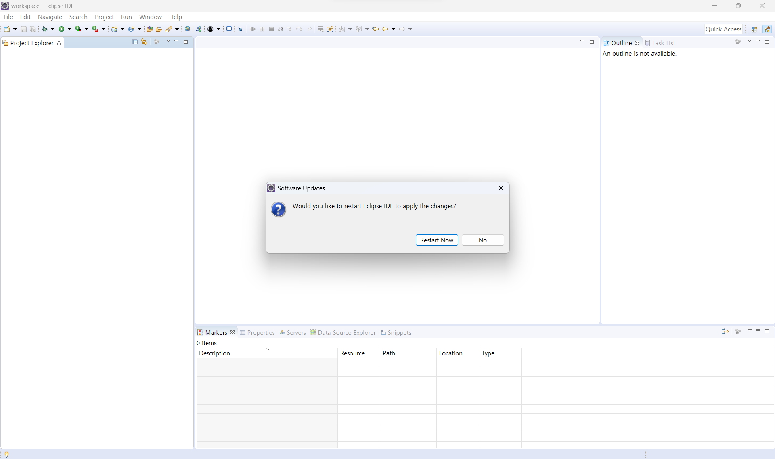Image resolution: width=775 pixels, height=459 pixels.
Task: Open the Debug dropdown arrow
Action: [x=53, y=29]
